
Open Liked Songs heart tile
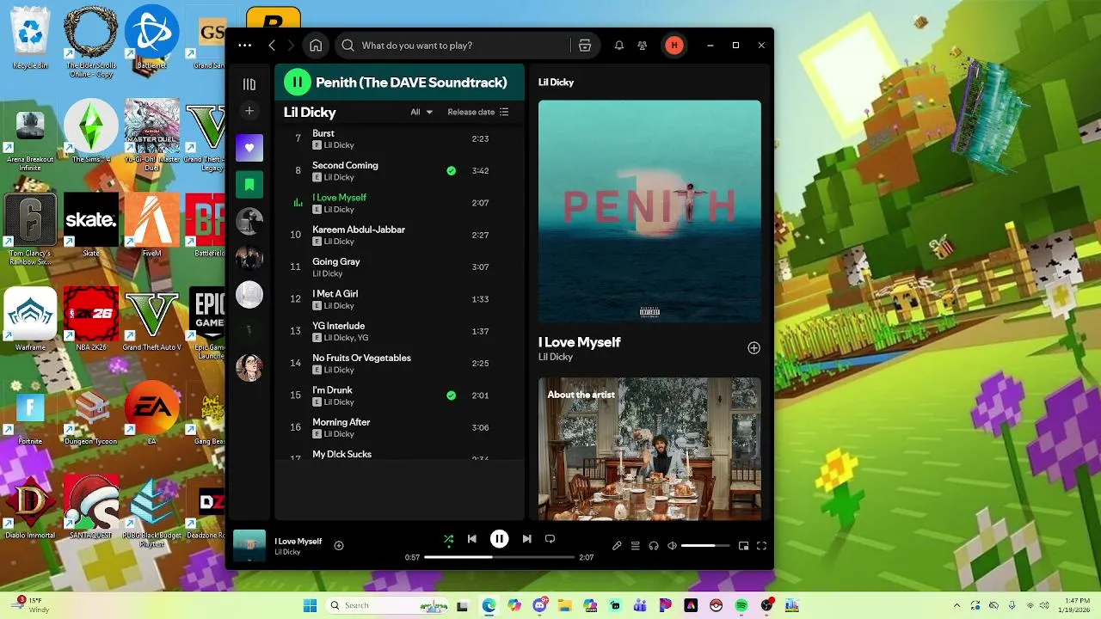coord(249,148)
